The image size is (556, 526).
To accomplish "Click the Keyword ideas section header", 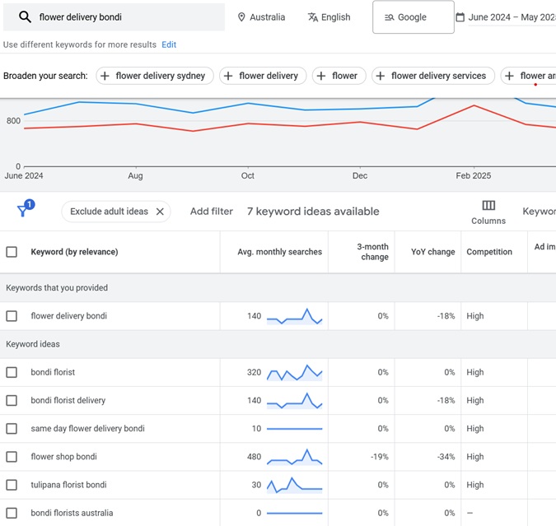I will [33, 344].
